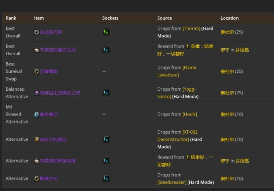
Task: Open the 奥杜尔的徽记 item link
Action: pyautogui.click(x=53, y=139)
